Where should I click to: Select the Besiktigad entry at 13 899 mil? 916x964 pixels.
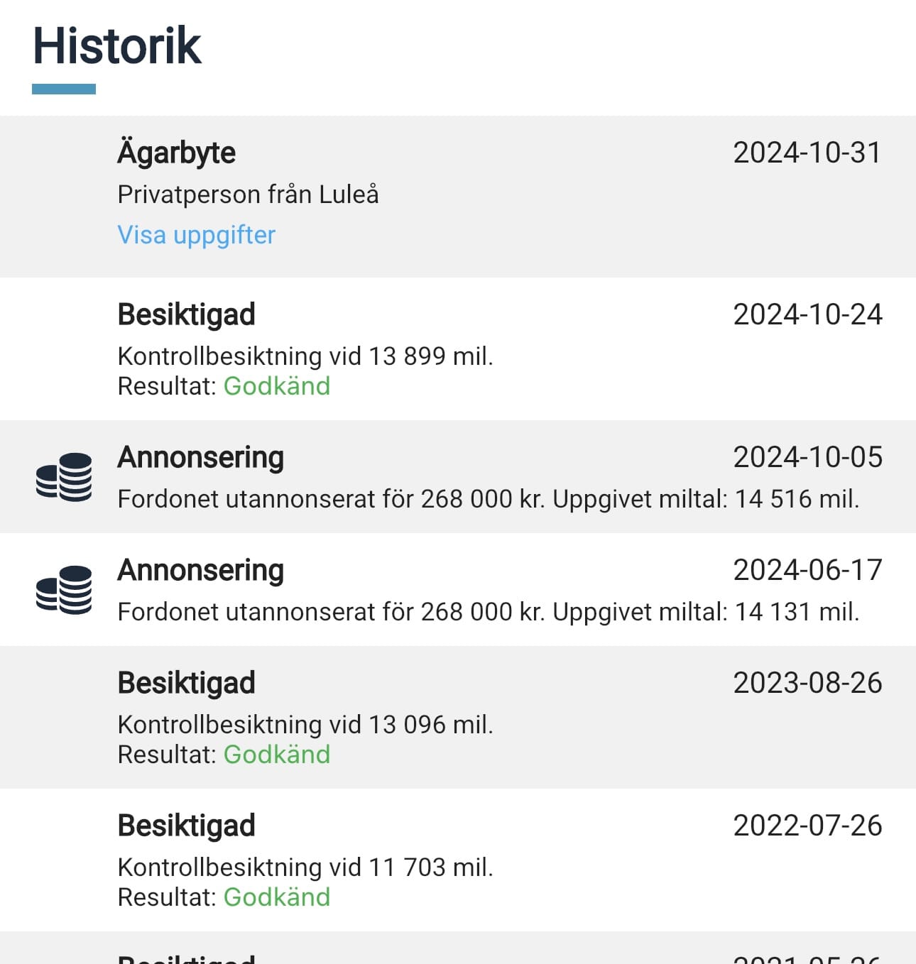(x=186, y=314)
